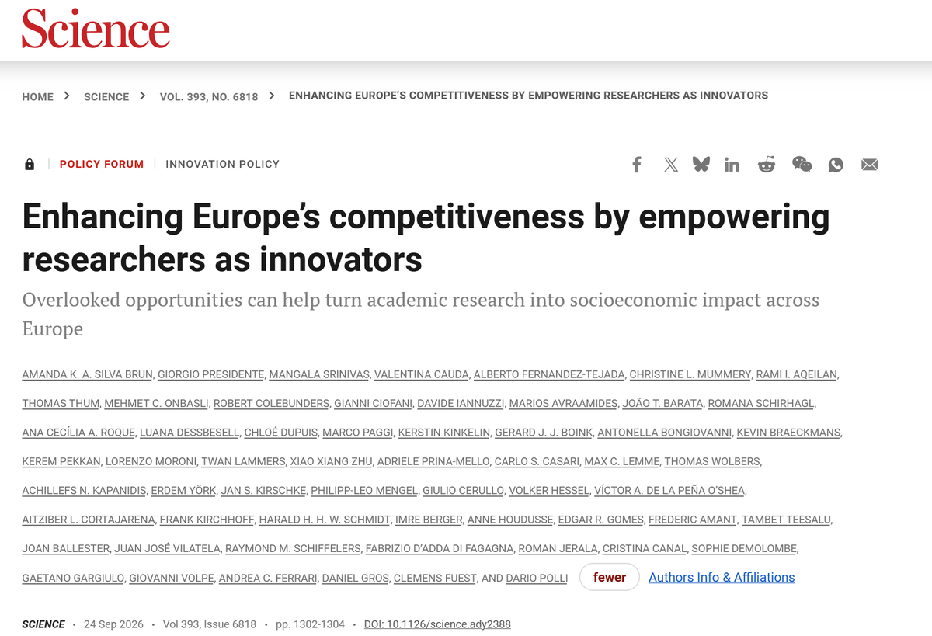Open author Twan Lammers
Image resolution: width=932 pixels, height=636 pixels.
(x=243, y=461)
